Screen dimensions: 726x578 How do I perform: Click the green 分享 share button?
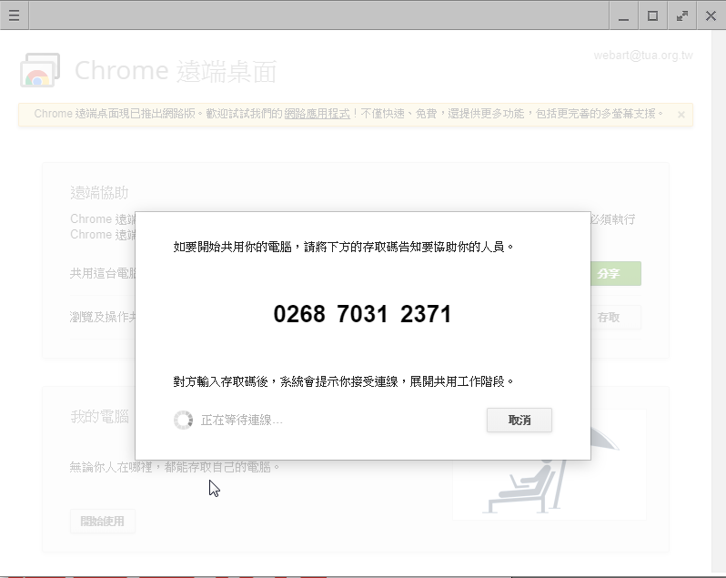616,273
